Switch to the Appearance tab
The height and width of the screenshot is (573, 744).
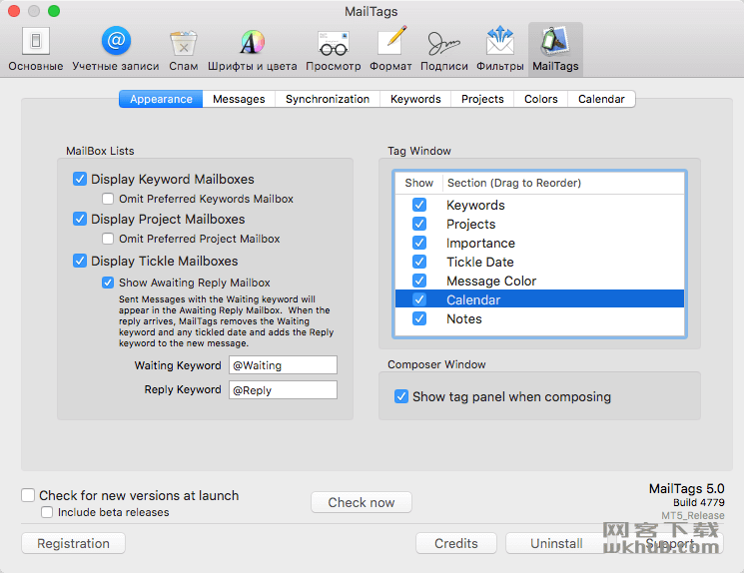coord(161,99)
